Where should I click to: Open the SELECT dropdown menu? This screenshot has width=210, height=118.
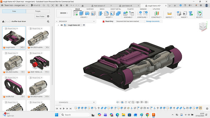pyautogui.click(x=200, y=17)
